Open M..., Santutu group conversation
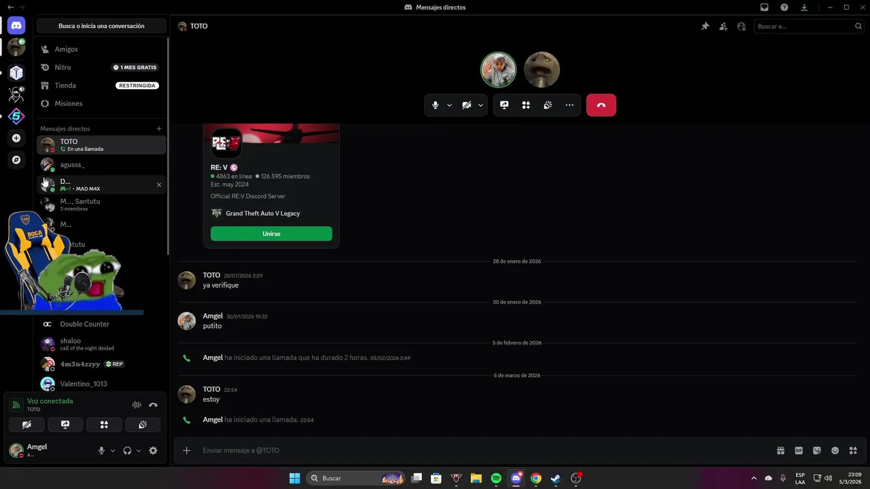 [x=101, y=204]
